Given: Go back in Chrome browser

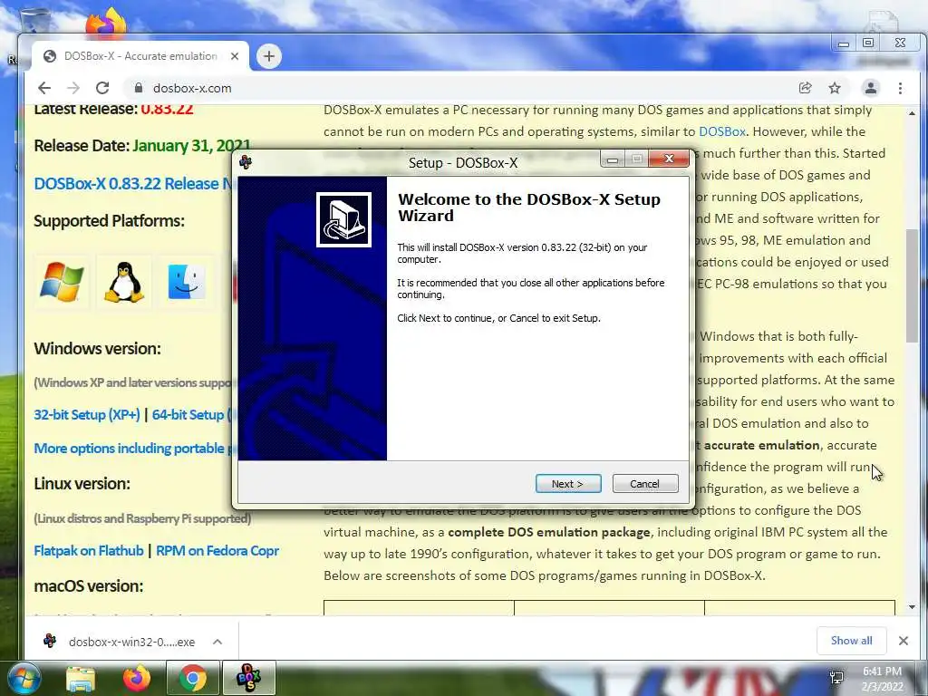Looking at the screenshot, I should [x=44, y=88].
